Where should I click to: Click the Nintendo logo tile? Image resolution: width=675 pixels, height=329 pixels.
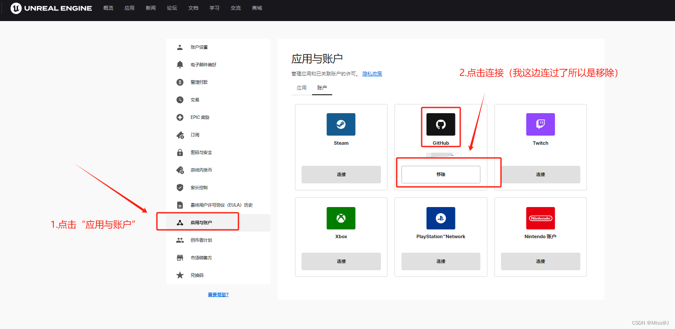(x=540, y=218)
